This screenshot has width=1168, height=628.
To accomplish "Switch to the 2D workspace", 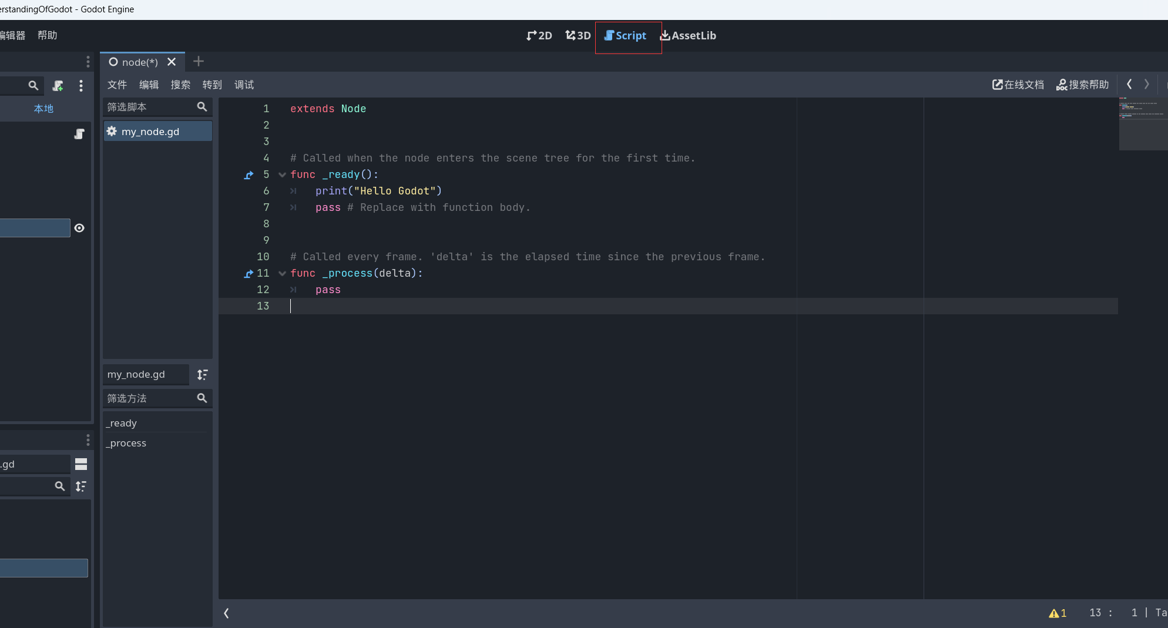I will point(539,36).
